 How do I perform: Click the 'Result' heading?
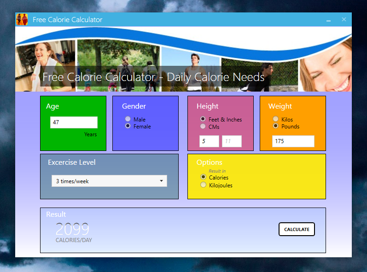pos(56,214)
